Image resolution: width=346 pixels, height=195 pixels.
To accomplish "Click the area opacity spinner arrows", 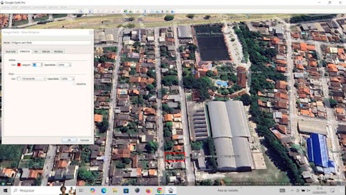I will coord(73,79).
